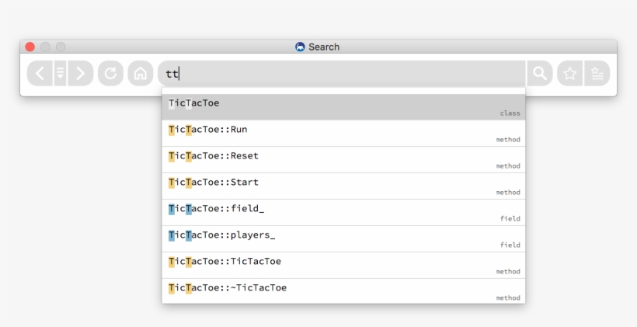Close the Search window with red button
The image size is (637, 327).
tap(30, 47)
